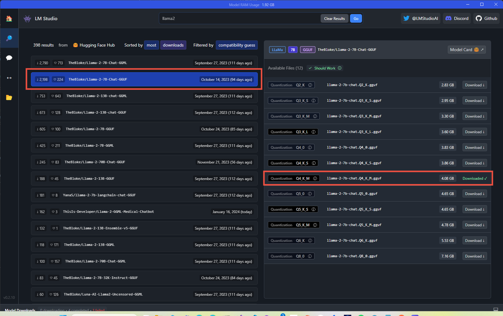Image resolution: width=503 pixels, height=316 pixels.
Task: Change the 'downloads' sort criterion
Action: (x=173, y=45)
